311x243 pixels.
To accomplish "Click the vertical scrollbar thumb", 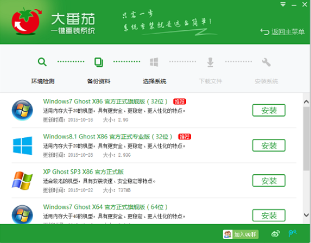I will point(306,138).
